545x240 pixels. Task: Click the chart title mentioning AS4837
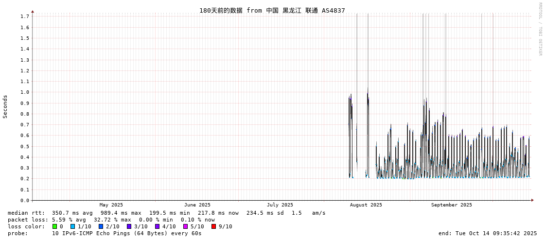tap(272, 10)
